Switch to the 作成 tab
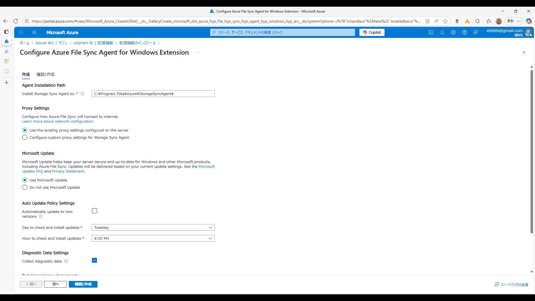 click(26, 75)
